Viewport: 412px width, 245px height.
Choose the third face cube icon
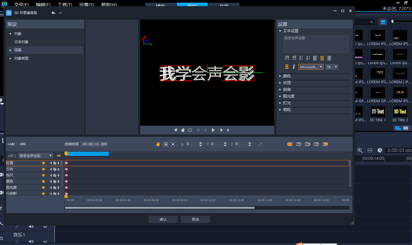[x=307, y=144]
